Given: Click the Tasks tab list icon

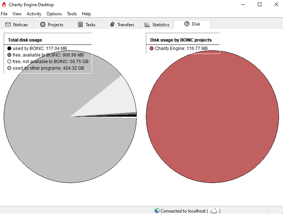Looking at the screenshot, I should [80, 24].
